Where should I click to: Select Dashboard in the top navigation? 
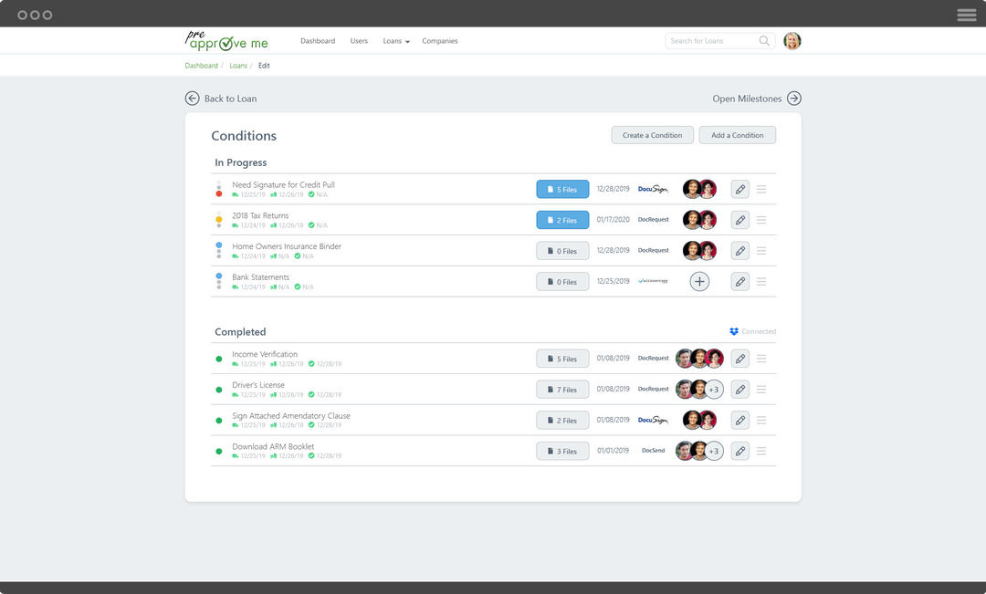(318, 41)
